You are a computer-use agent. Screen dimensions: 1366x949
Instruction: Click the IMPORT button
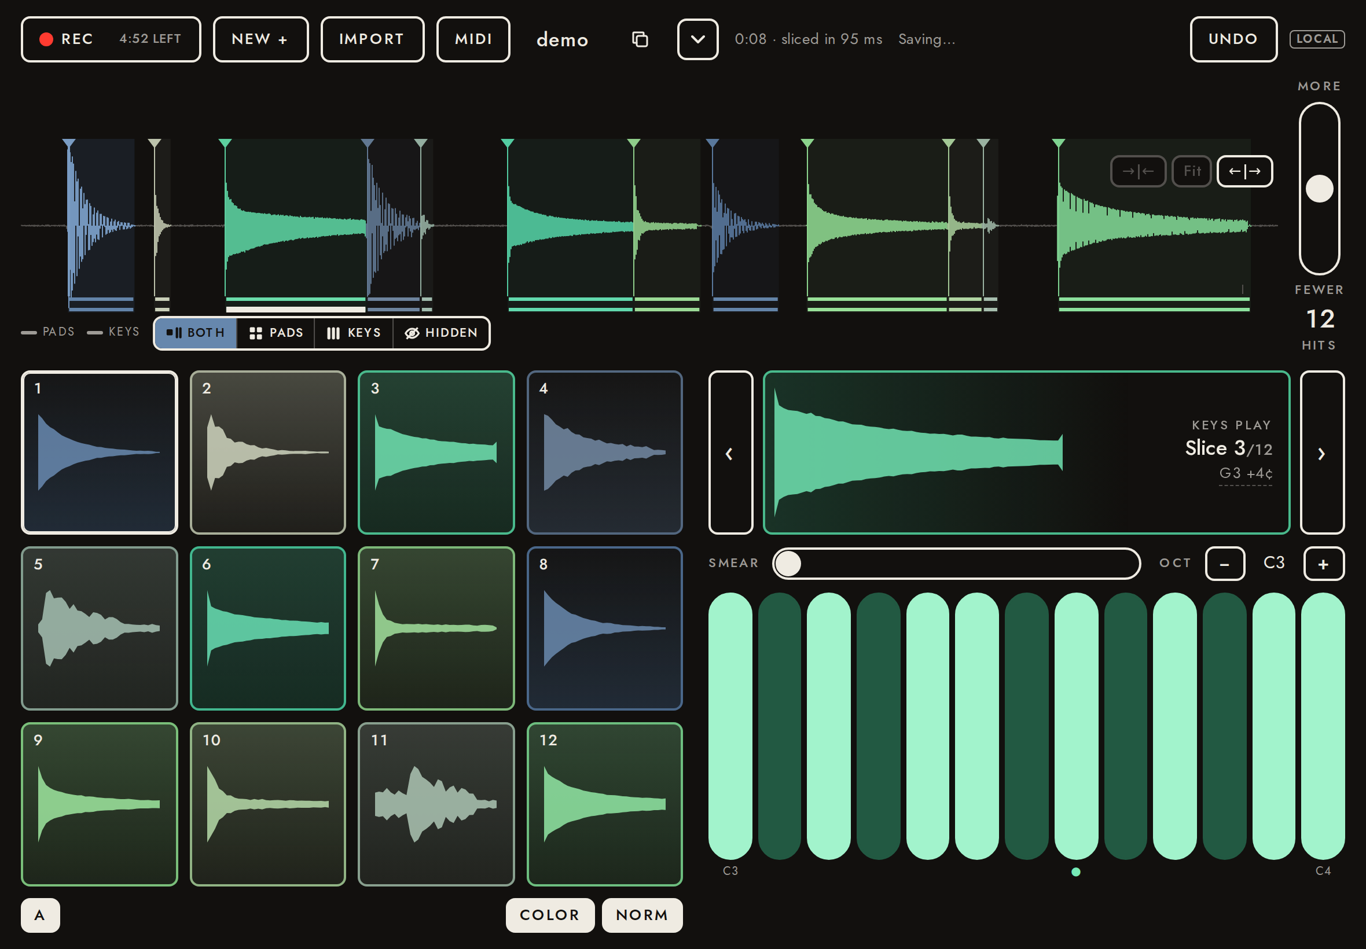372,39
